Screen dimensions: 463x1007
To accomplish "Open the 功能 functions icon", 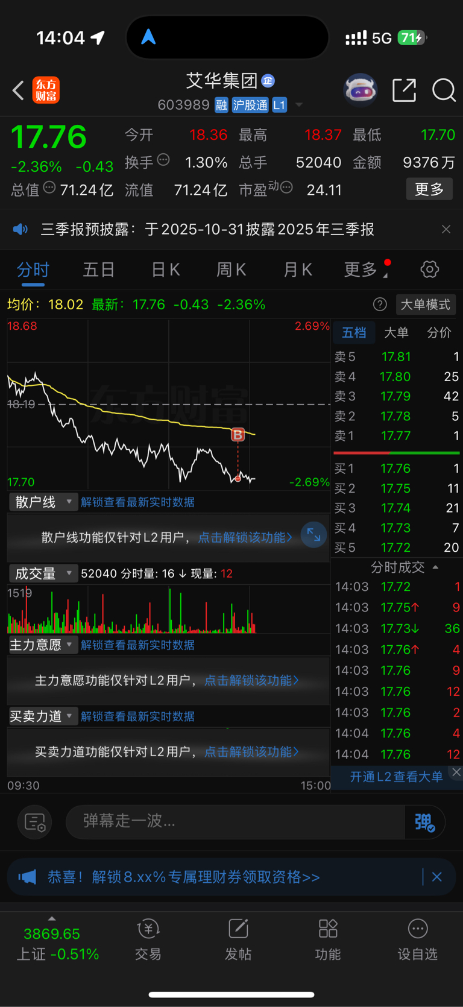I will pyautogui.click(x=328, y=939).
